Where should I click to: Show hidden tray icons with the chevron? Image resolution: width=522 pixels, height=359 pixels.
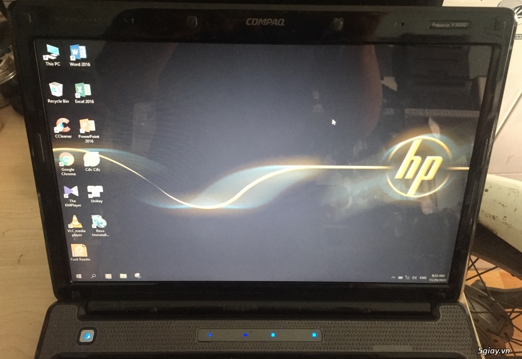[x=394, y=278]
